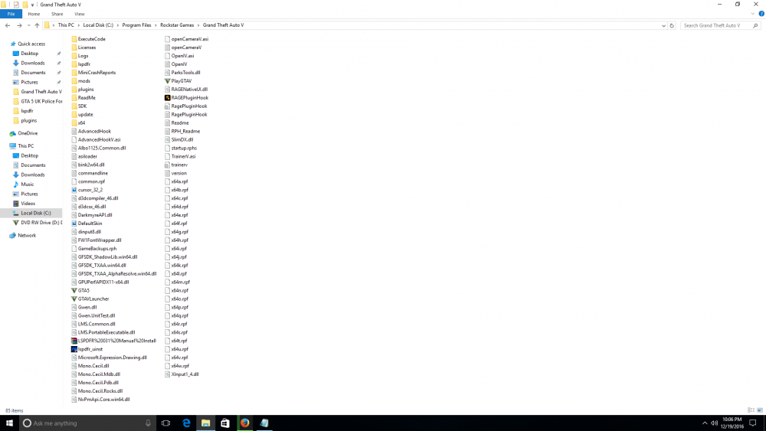Open Firefox from taskbar
This screenshot has width=766, height=431.
[x=245, y=423]
